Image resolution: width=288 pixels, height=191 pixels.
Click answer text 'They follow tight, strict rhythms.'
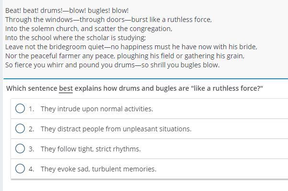pyautogui.click(x=91, y=149)
